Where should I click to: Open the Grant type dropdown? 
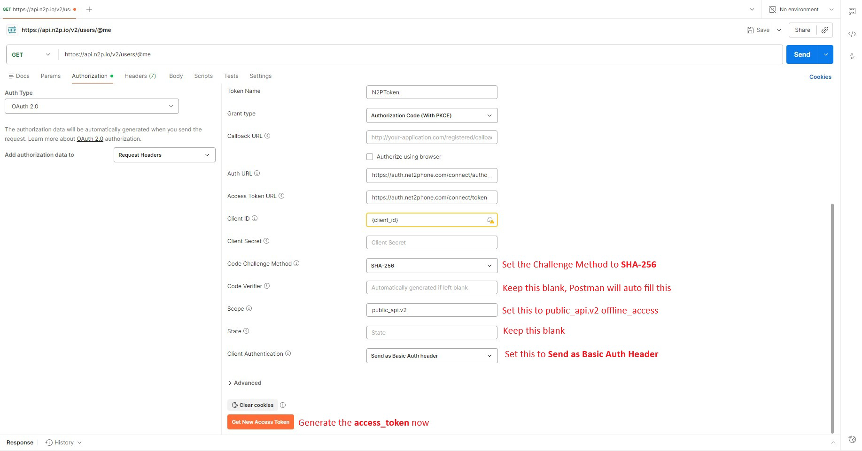tap(432, 115)
